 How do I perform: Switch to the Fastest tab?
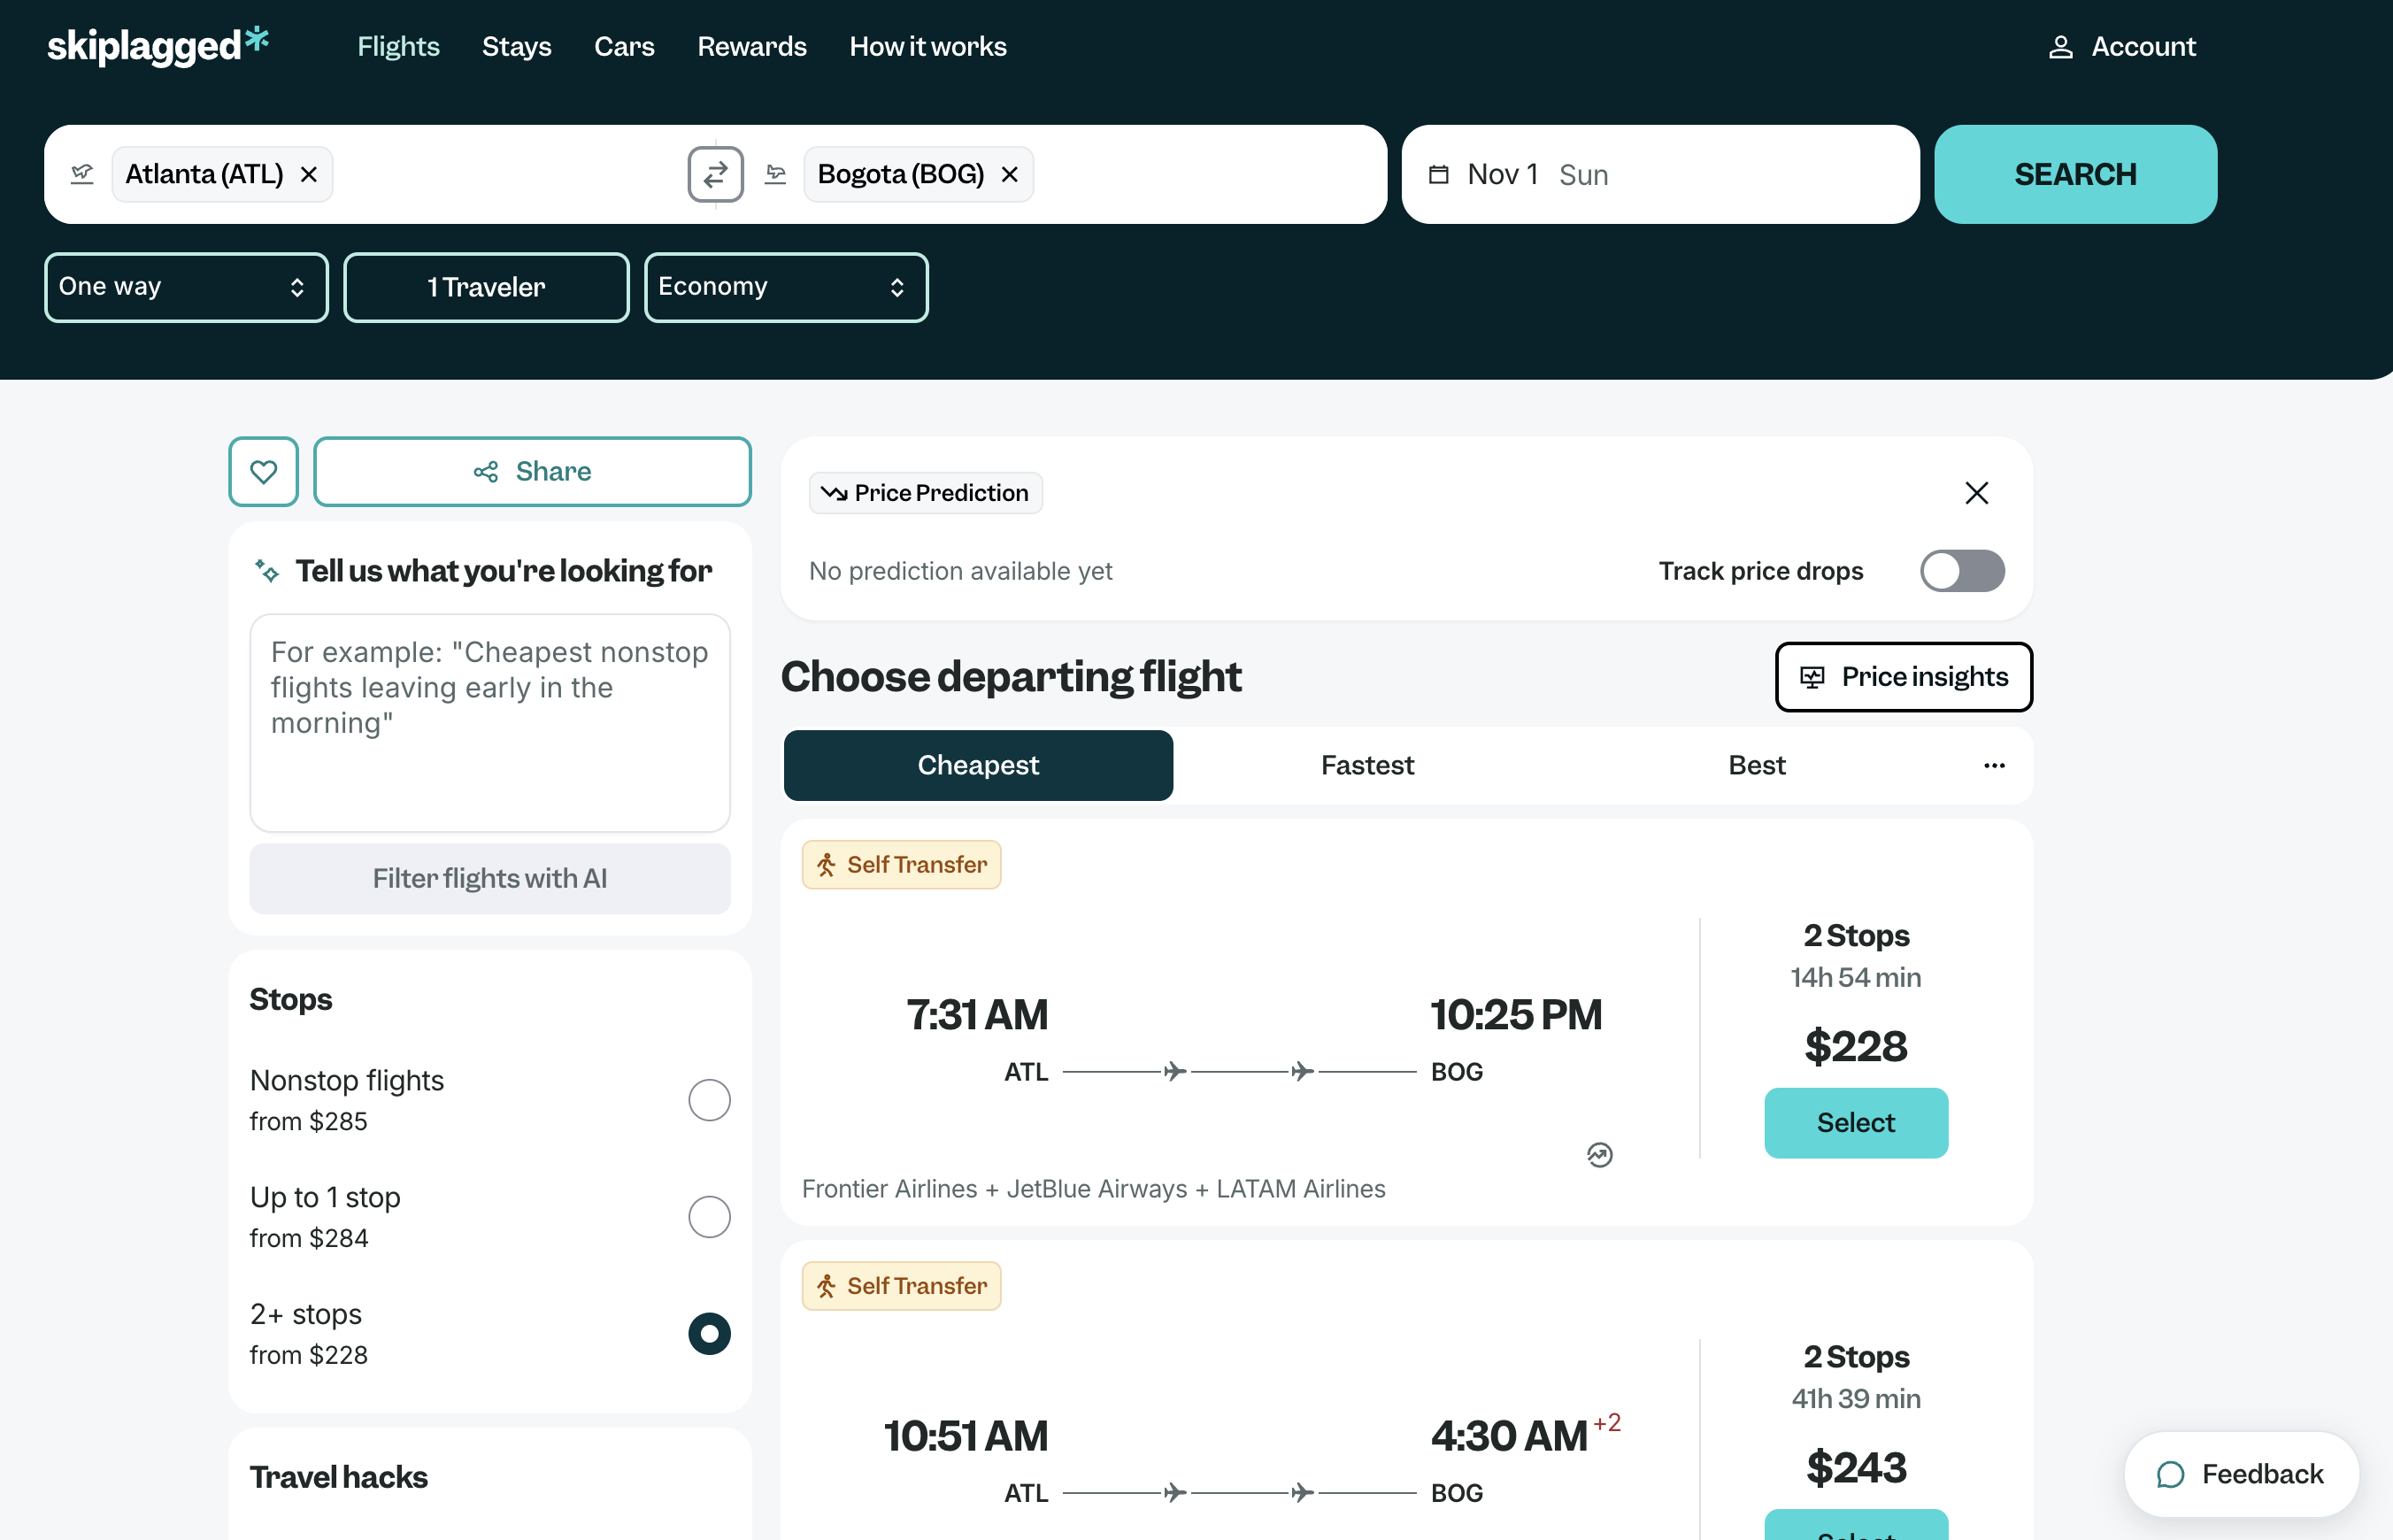(1367, 765)
